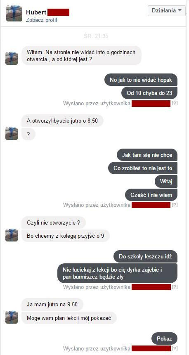Click help icon under pan burmiszcz message
Viewport: 189px width, 355px height.
(175, 287)
